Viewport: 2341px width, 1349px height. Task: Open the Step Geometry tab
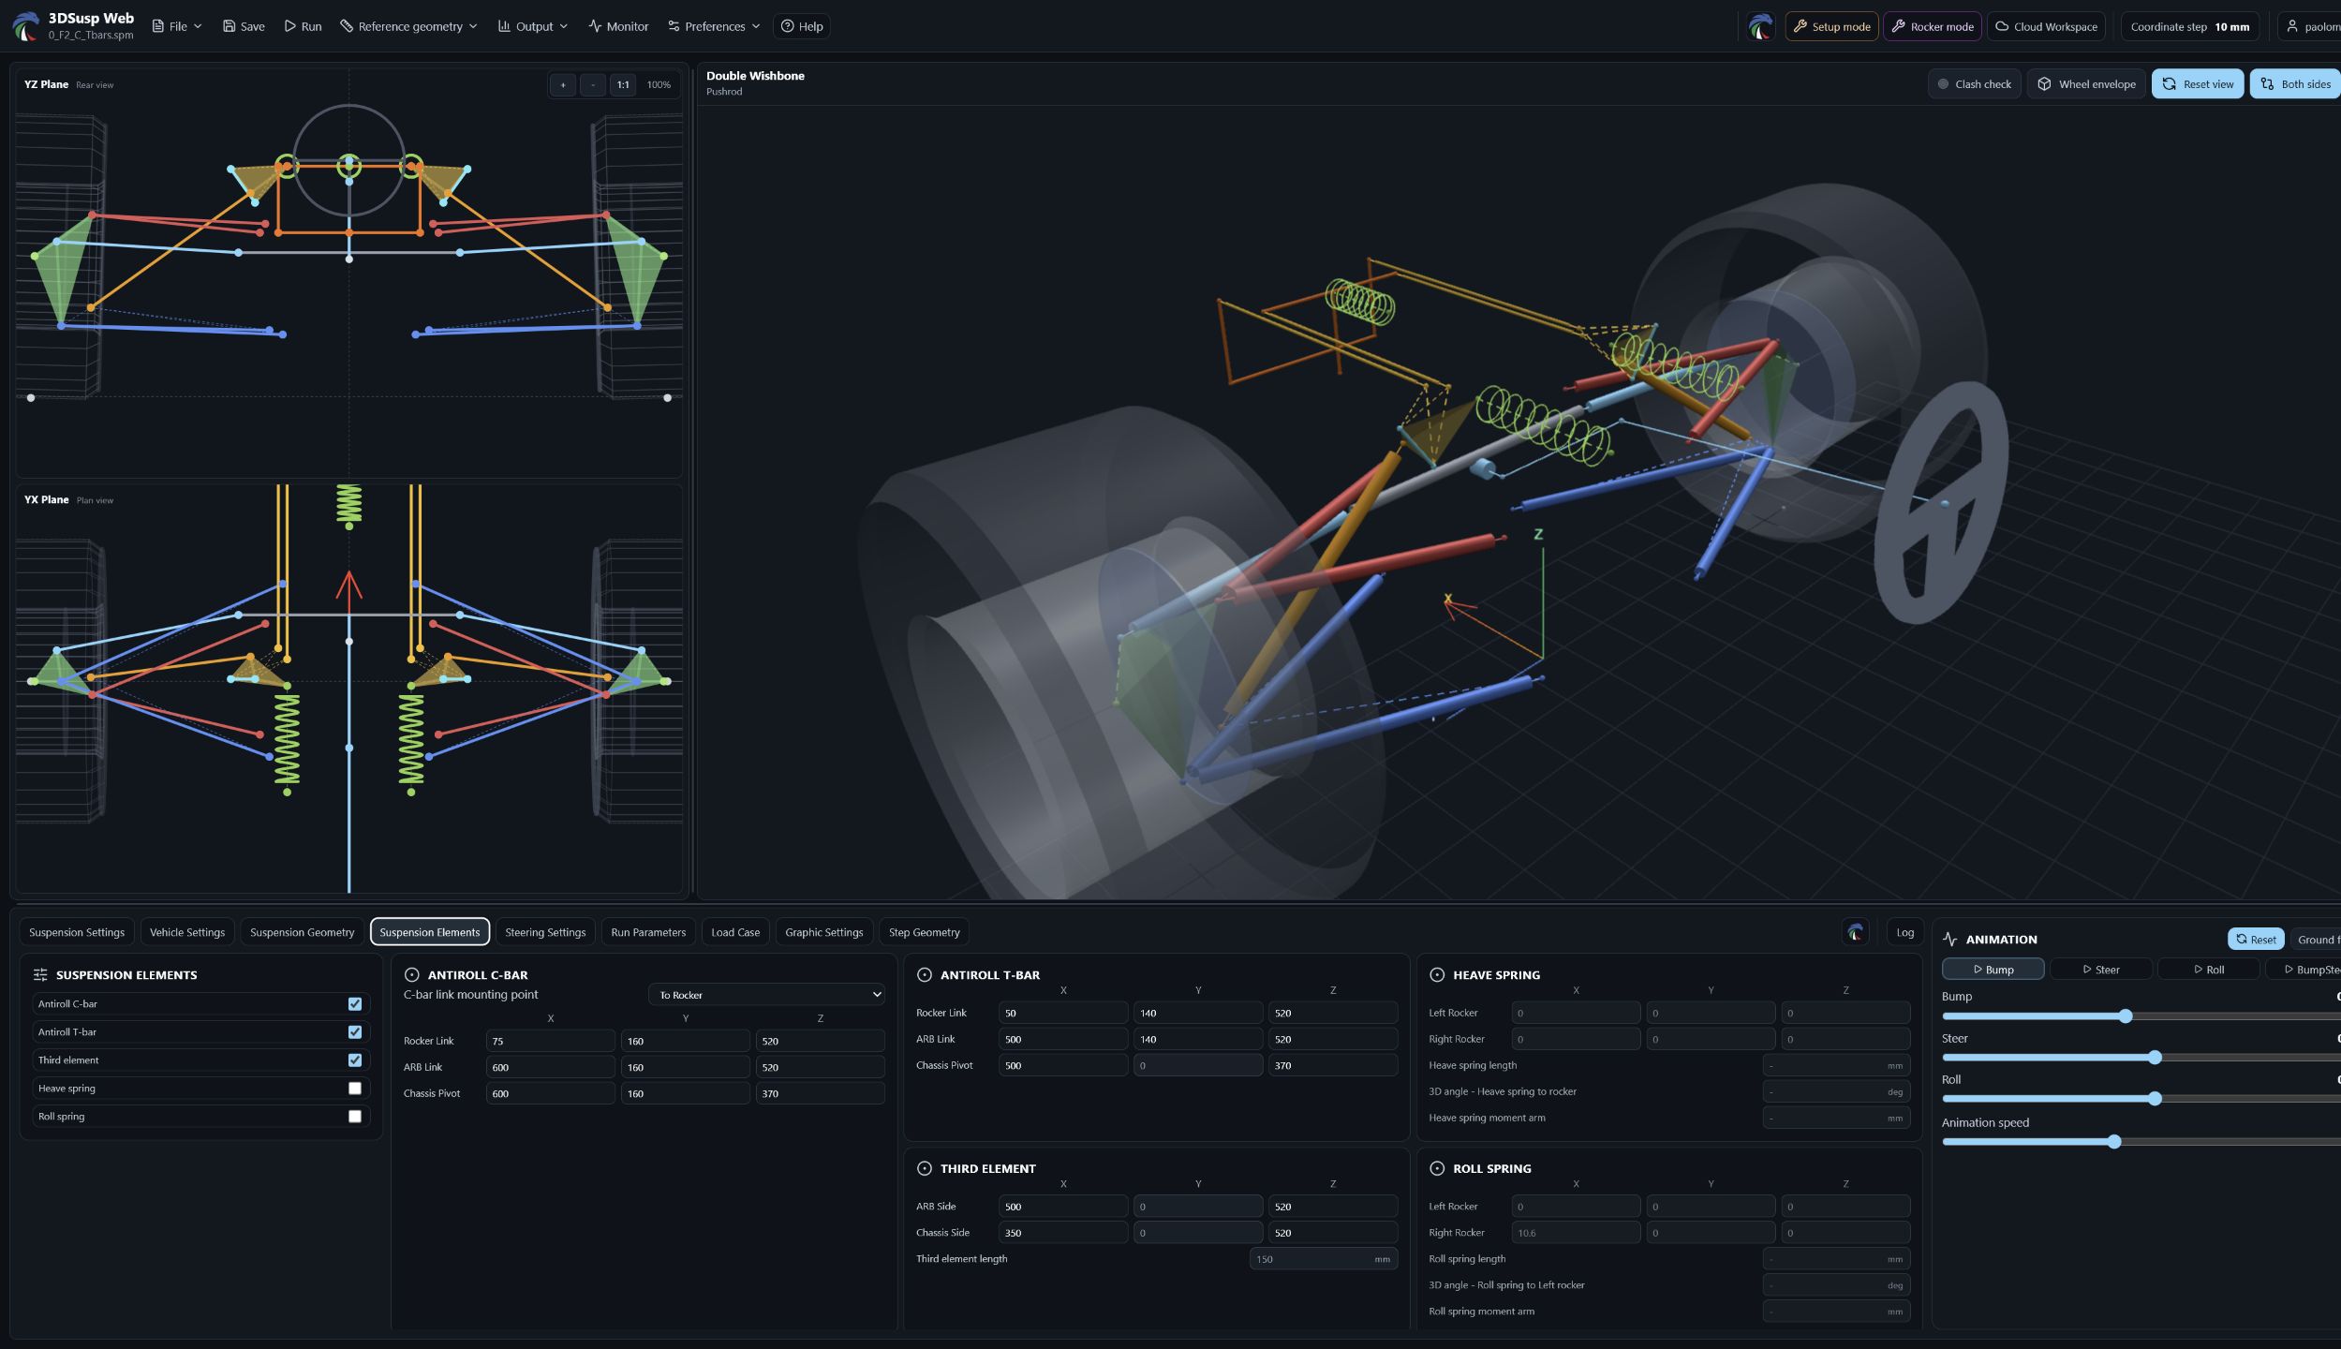[924, 932]
